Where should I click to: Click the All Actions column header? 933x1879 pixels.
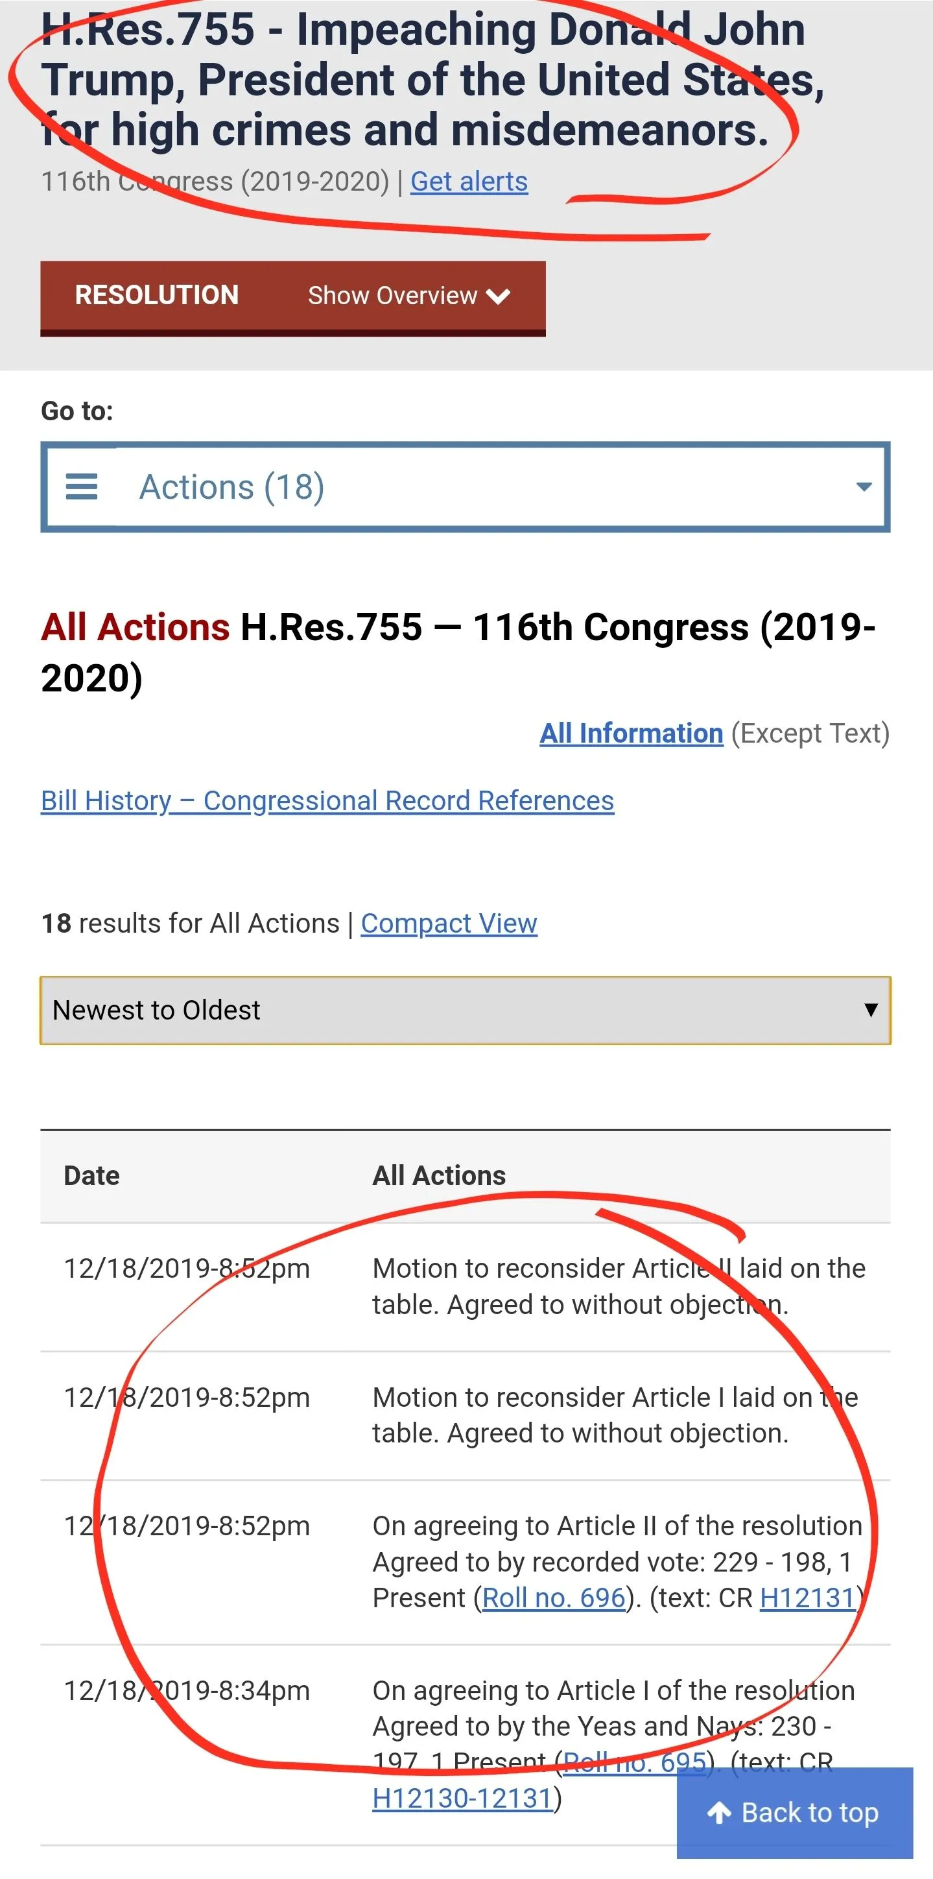(439, 1176)
